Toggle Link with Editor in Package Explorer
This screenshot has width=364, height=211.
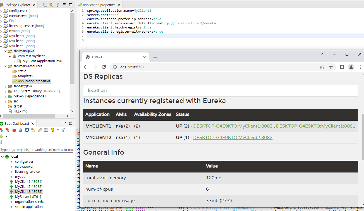pyautogui.click(x=51, y=5)
